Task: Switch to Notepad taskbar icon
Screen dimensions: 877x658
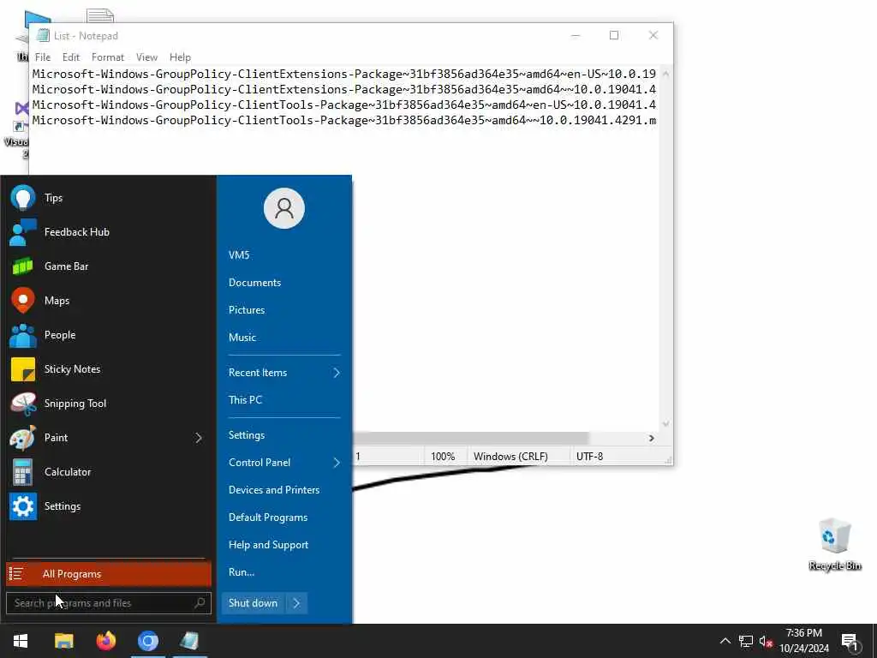Action: click(189, 641)
